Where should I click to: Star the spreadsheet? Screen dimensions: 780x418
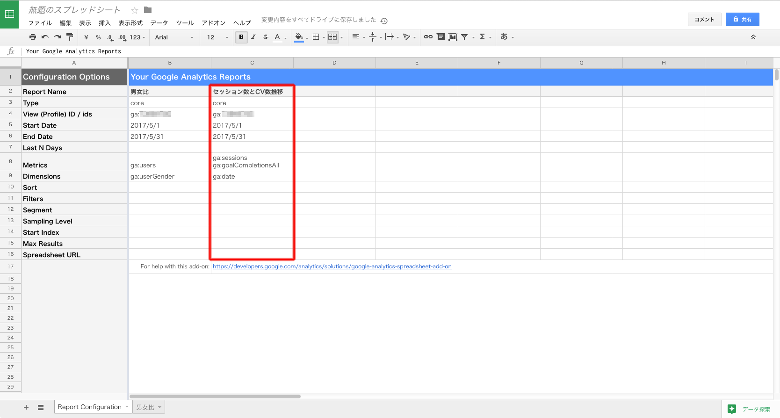click(x=135, y=10)
